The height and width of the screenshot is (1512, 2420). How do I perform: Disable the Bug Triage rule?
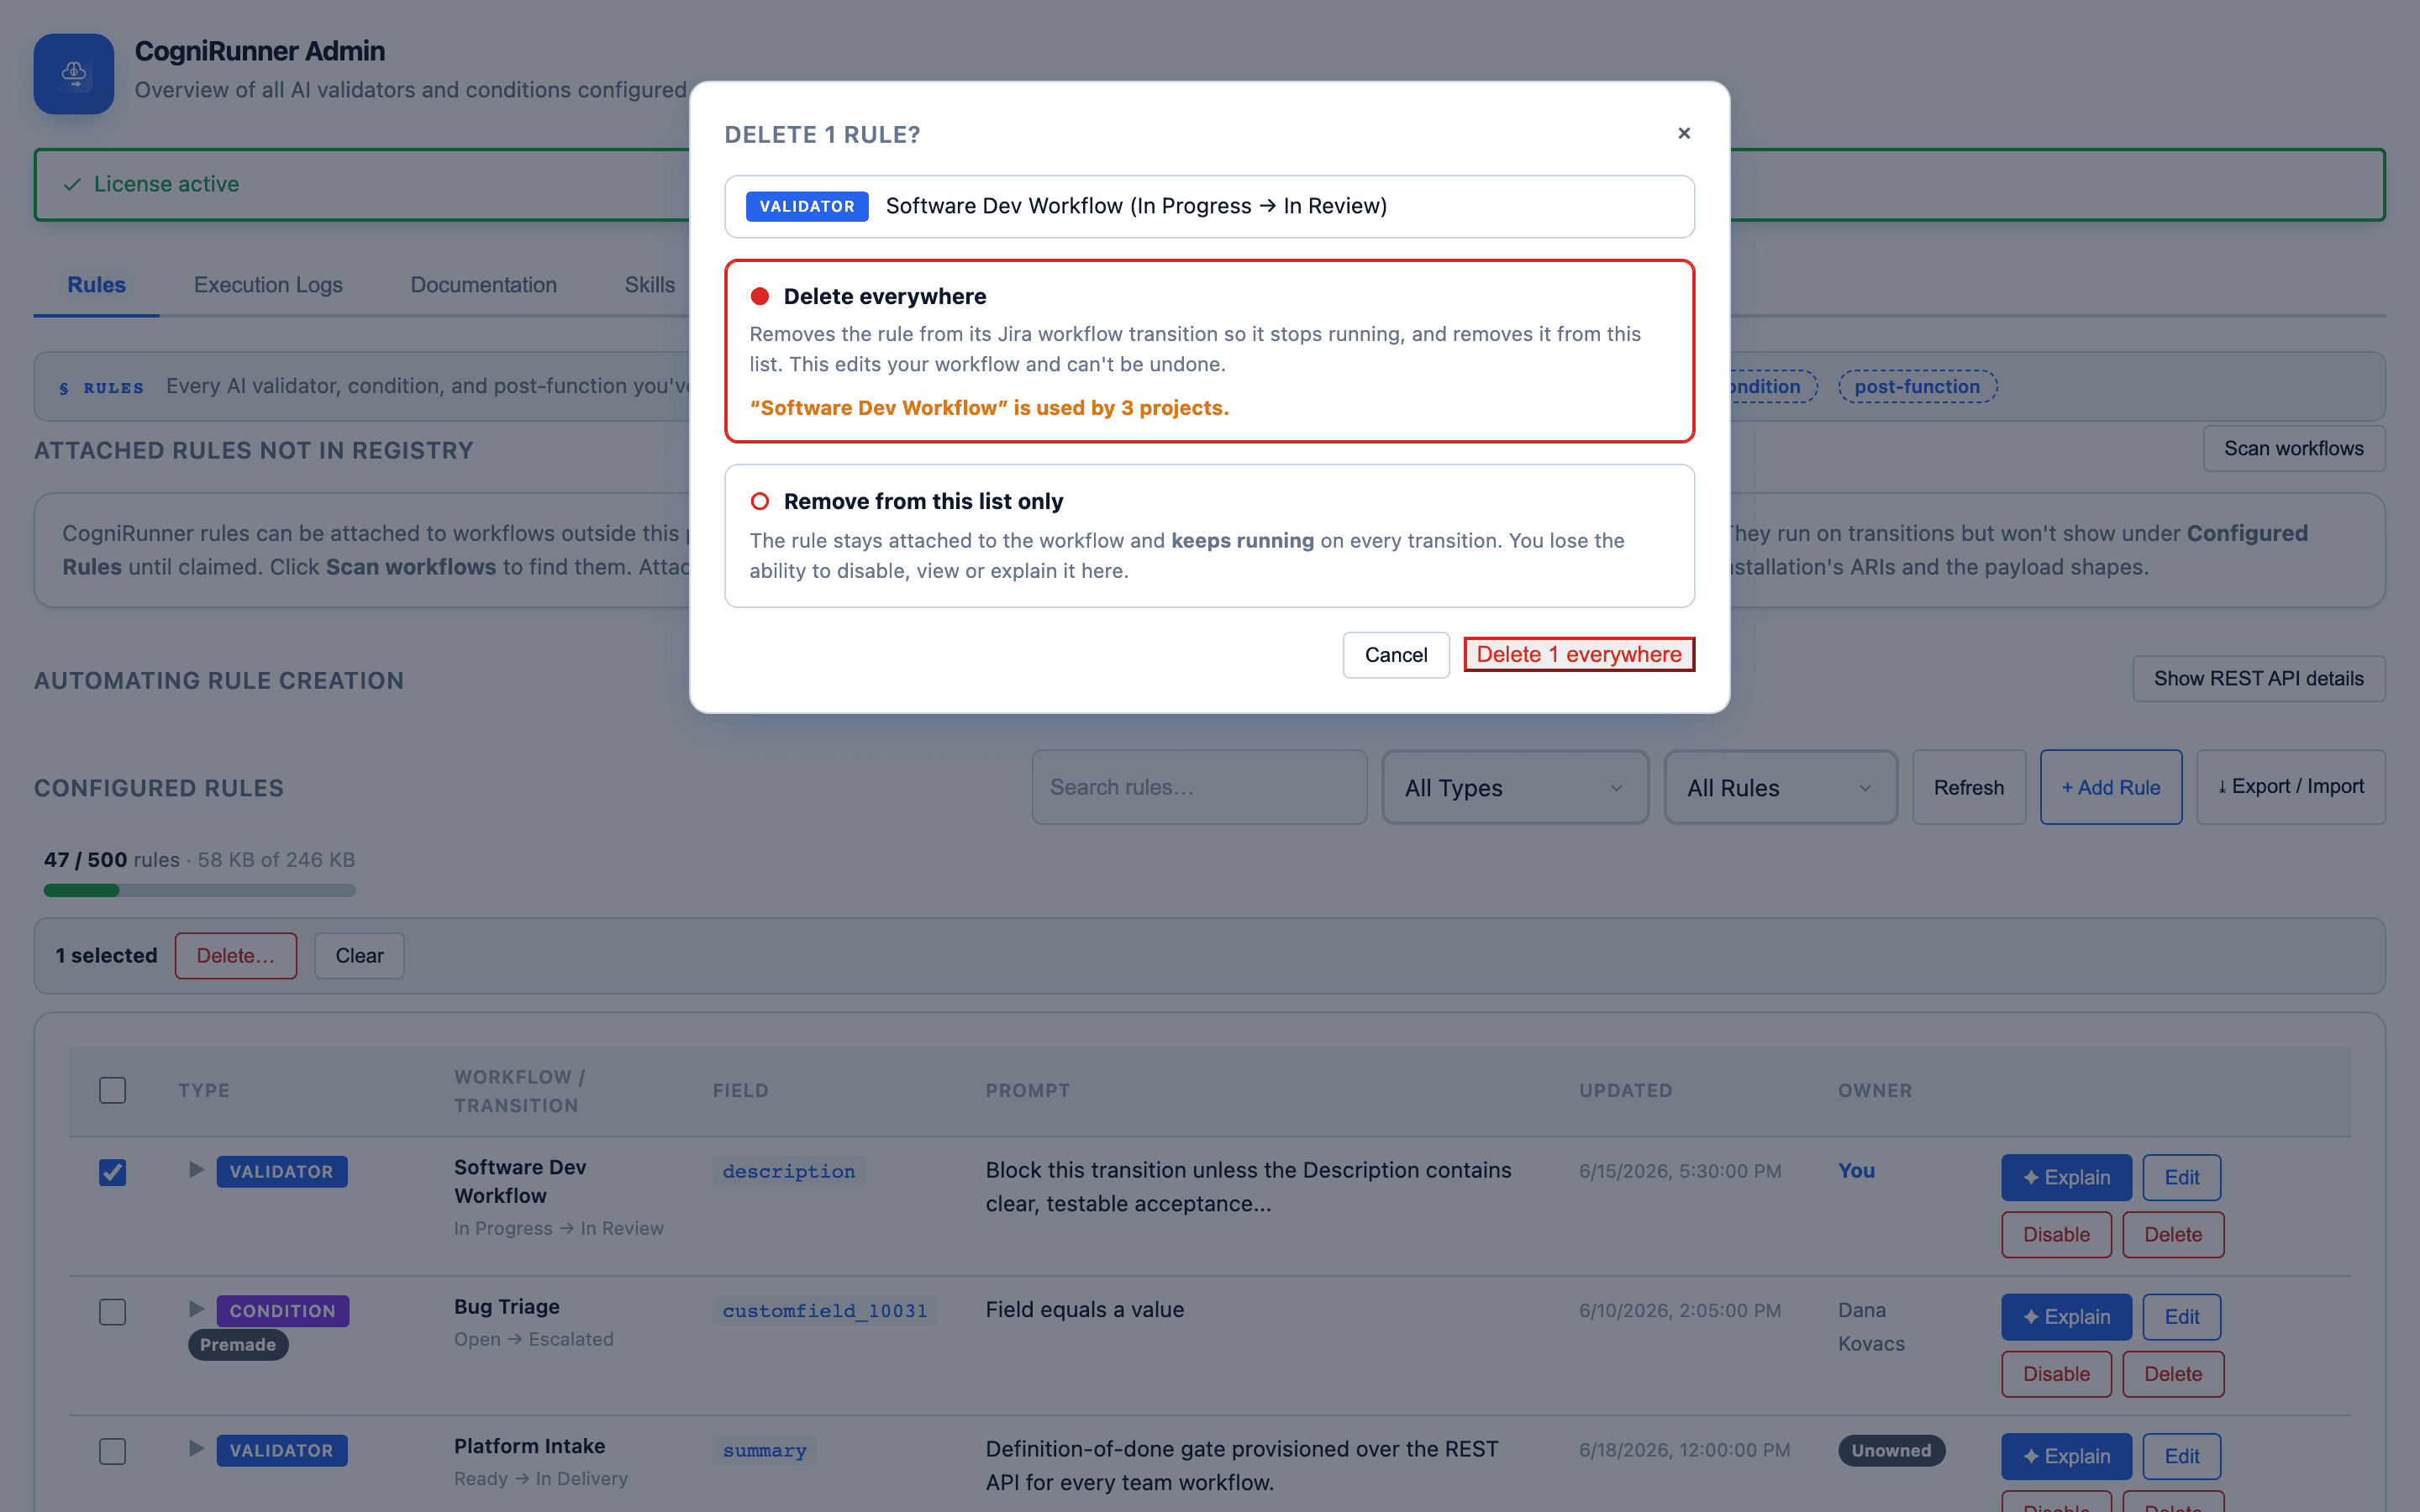2056,1374
